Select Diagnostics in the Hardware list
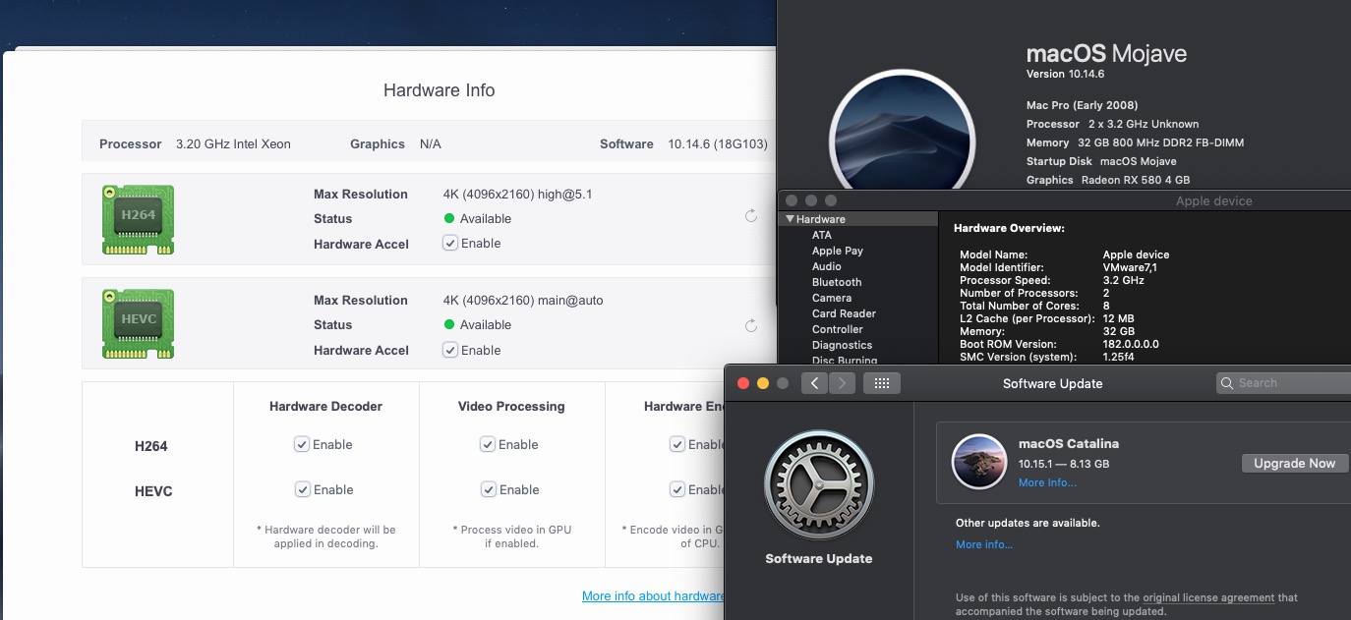This screenshot has height=620, width=1351. point(842,345)
